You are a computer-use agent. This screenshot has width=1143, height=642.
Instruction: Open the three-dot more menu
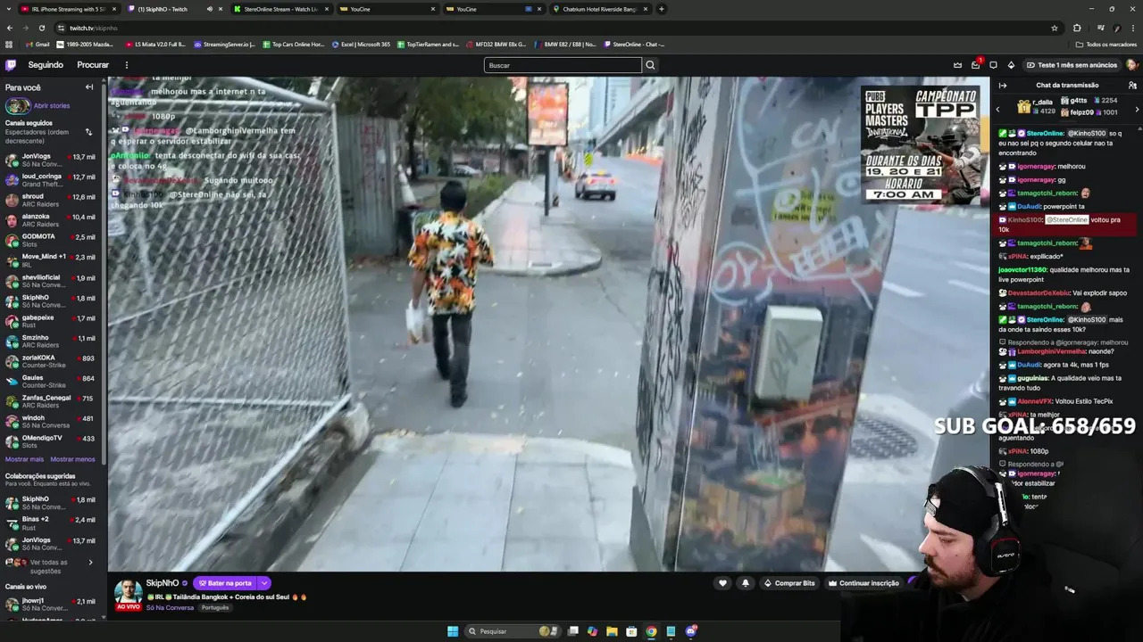click(x=126, y=65)
